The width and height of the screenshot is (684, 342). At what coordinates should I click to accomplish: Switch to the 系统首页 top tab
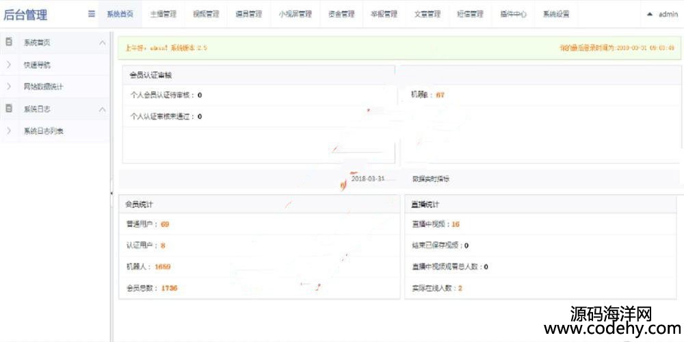coord(120,14)
